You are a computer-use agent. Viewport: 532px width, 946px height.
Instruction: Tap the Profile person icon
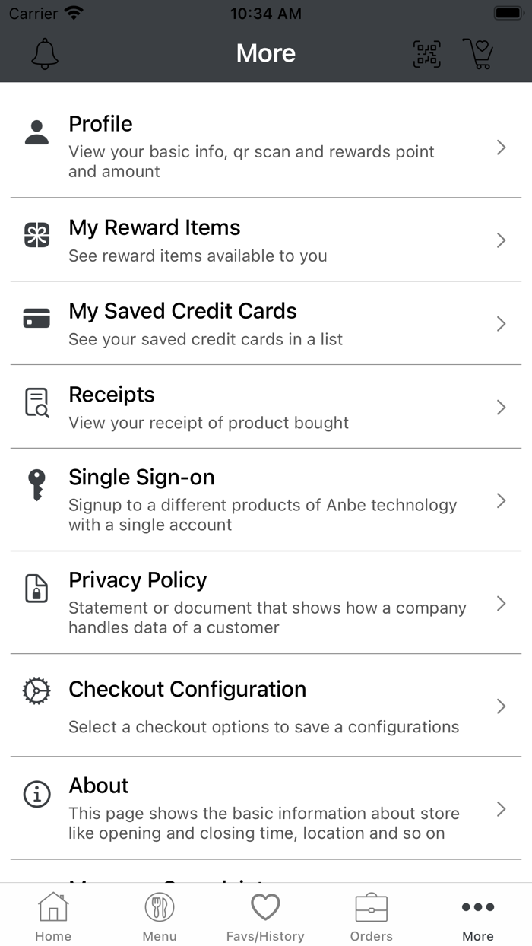[x=36, y=132]
